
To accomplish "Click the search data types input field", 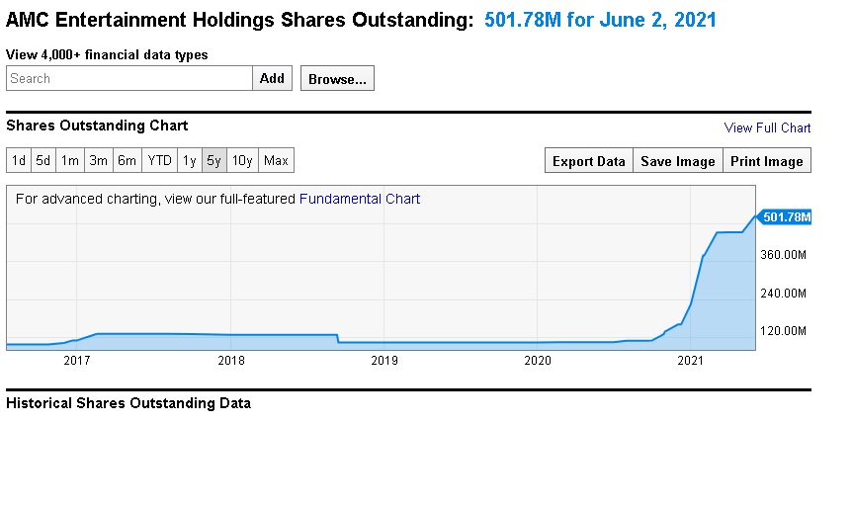I will 129,78.
